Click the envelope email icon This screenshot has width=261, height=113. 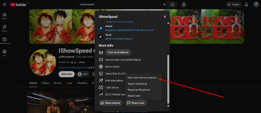click(x=101, y=52)
